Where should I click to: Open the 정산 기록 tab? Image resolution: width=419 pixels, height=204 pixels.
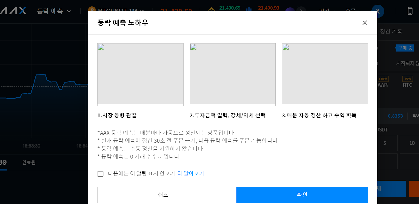pyautogui.click(x=391, y=31)
